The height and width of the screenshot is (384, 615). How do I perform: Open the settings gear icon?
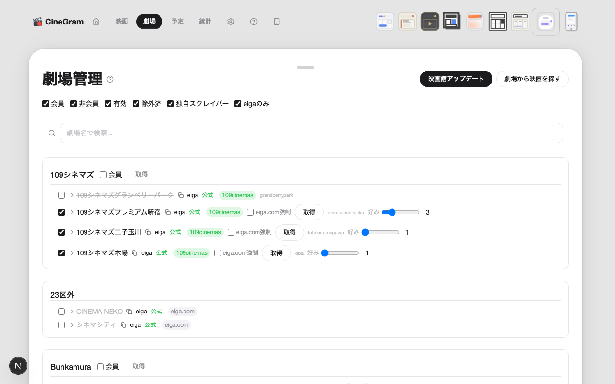tap(231, 22)
